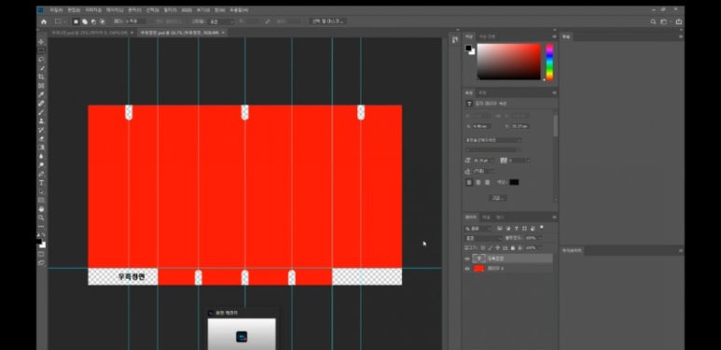Select the Brush tool
The image size is (721, 350).
[x=41, y=112]
